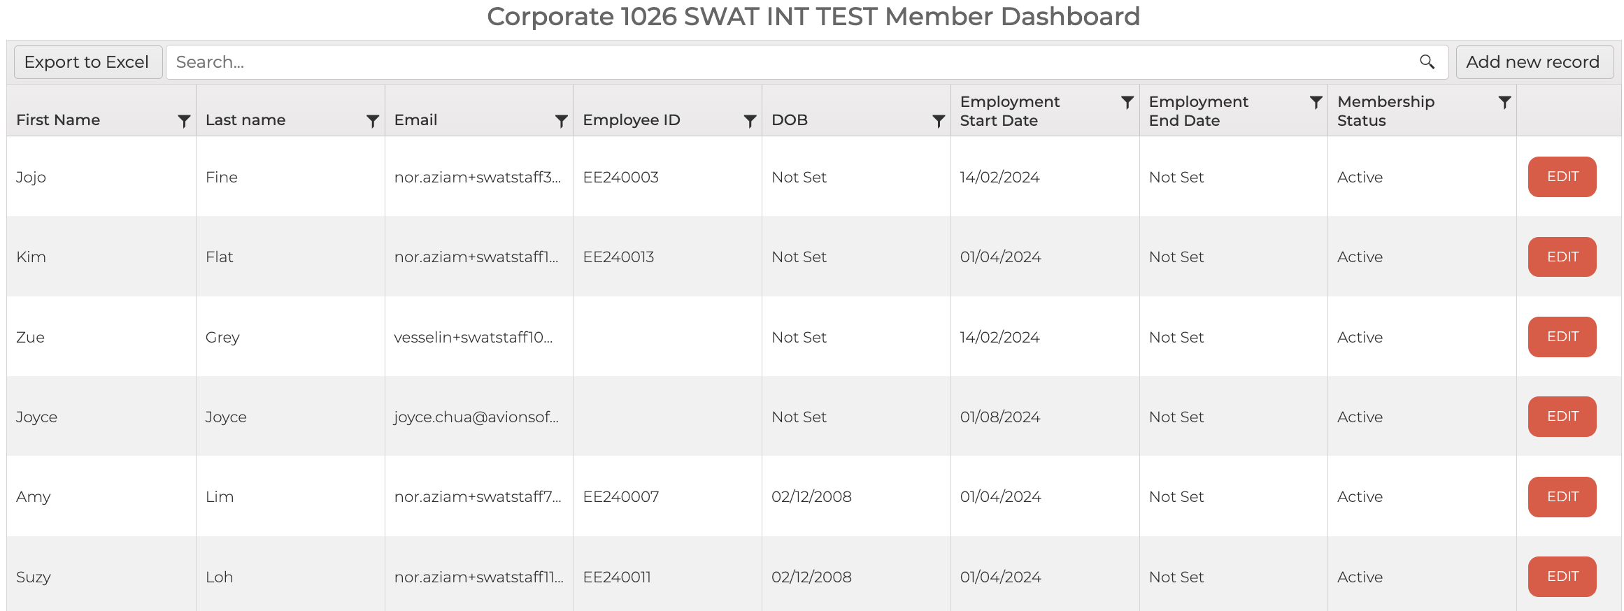Edit Joyce Joyce's record
The width and height of the screenshot is (1624, 611).
[1562, 417]
